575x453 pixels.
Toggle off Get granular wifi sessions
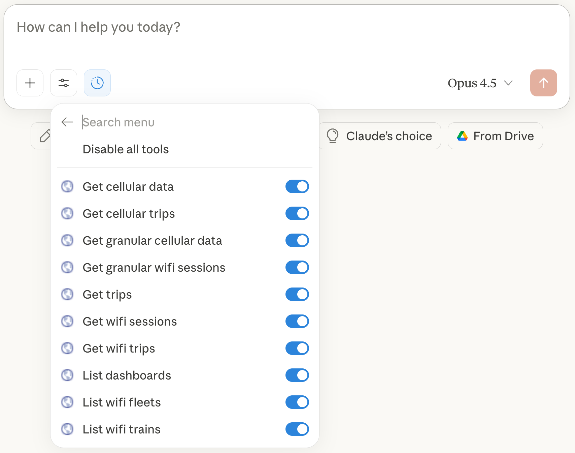pos(297,267)
